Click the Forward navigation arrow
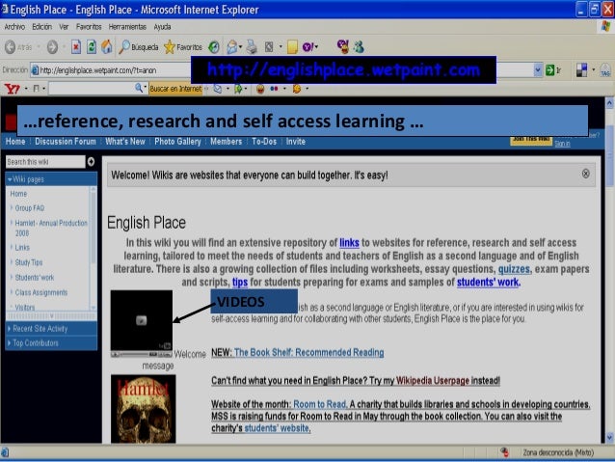Viewport: 615px width, 462px height. [52, 47]
